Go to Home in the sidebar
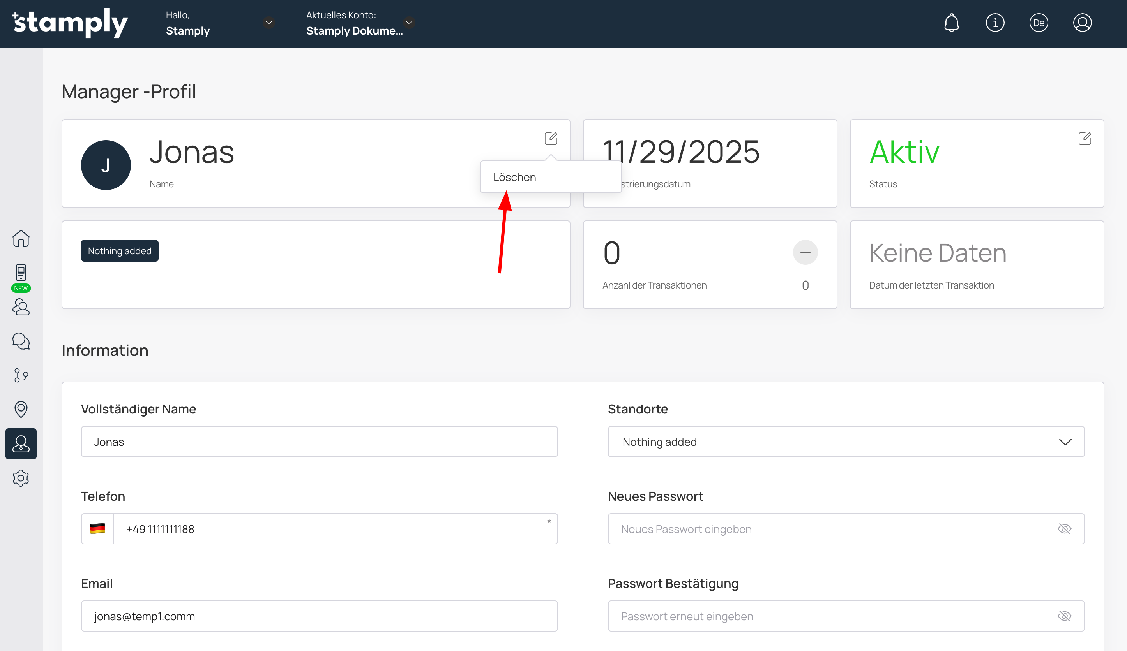Screen dimensions: 1127x651 tap(21, 238)
